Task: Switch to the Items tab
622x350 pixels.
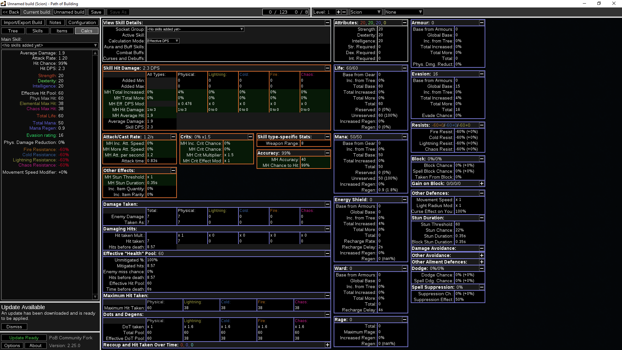Action: (x=62, y=31)
